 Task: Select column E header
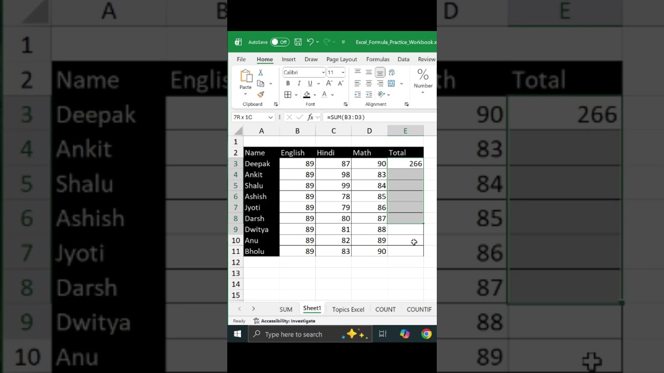(406, 131)
